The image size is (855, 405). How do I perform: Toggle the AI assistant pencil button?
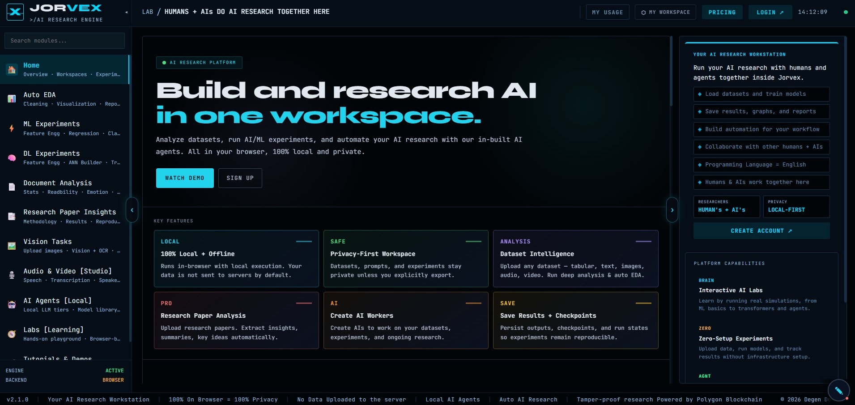coord(839,390)
